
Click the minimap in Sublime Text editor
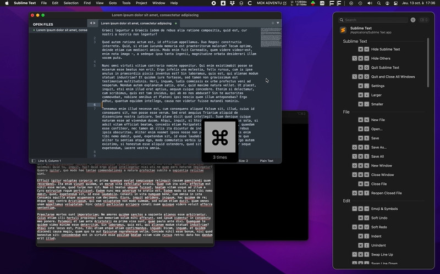click(271, 37)
